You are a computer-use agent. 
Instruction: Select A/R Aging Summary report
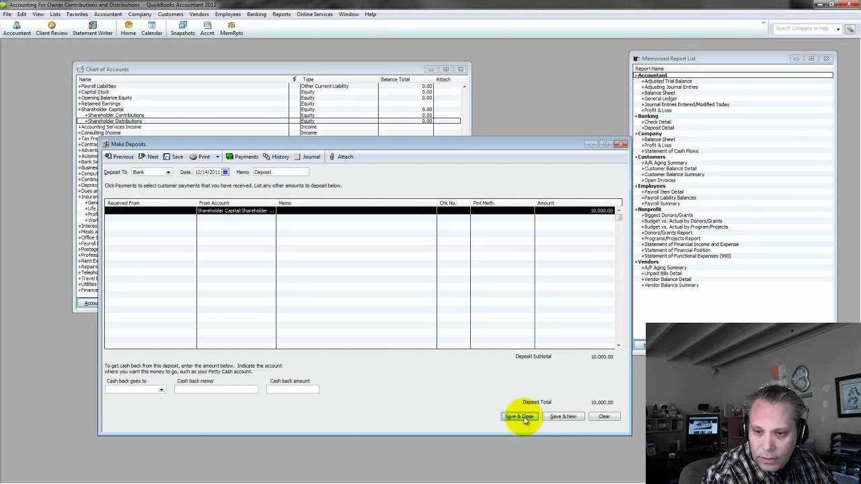(665, 163)
